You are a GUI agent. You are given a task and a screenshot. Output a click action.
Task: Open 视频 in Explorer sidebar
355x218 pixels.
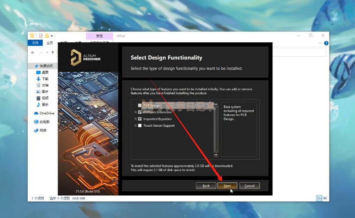[42, 98]
